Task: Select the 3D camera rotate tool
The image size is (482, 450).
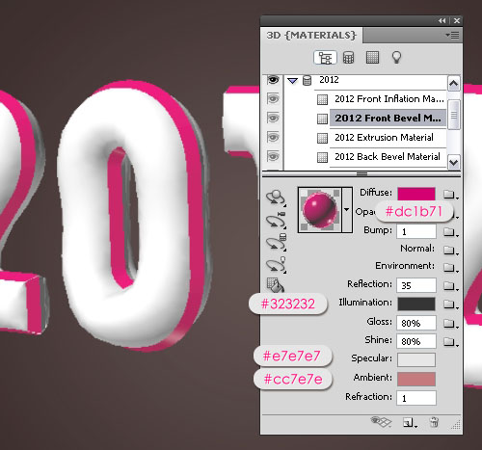Action: point(276,220)
